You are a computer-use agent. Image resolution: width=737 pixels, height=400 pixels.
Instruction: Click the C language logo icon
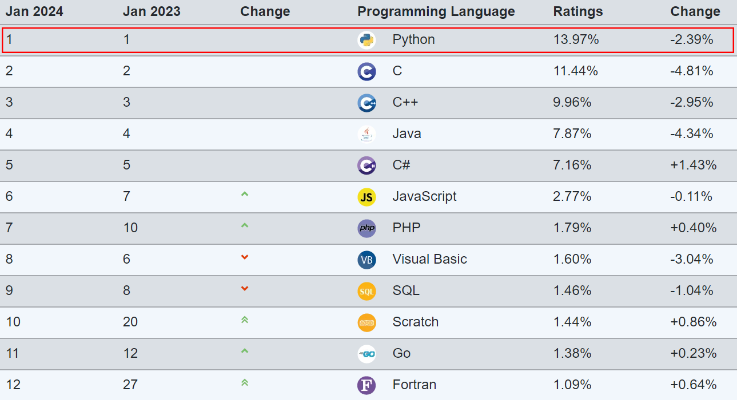366,71
